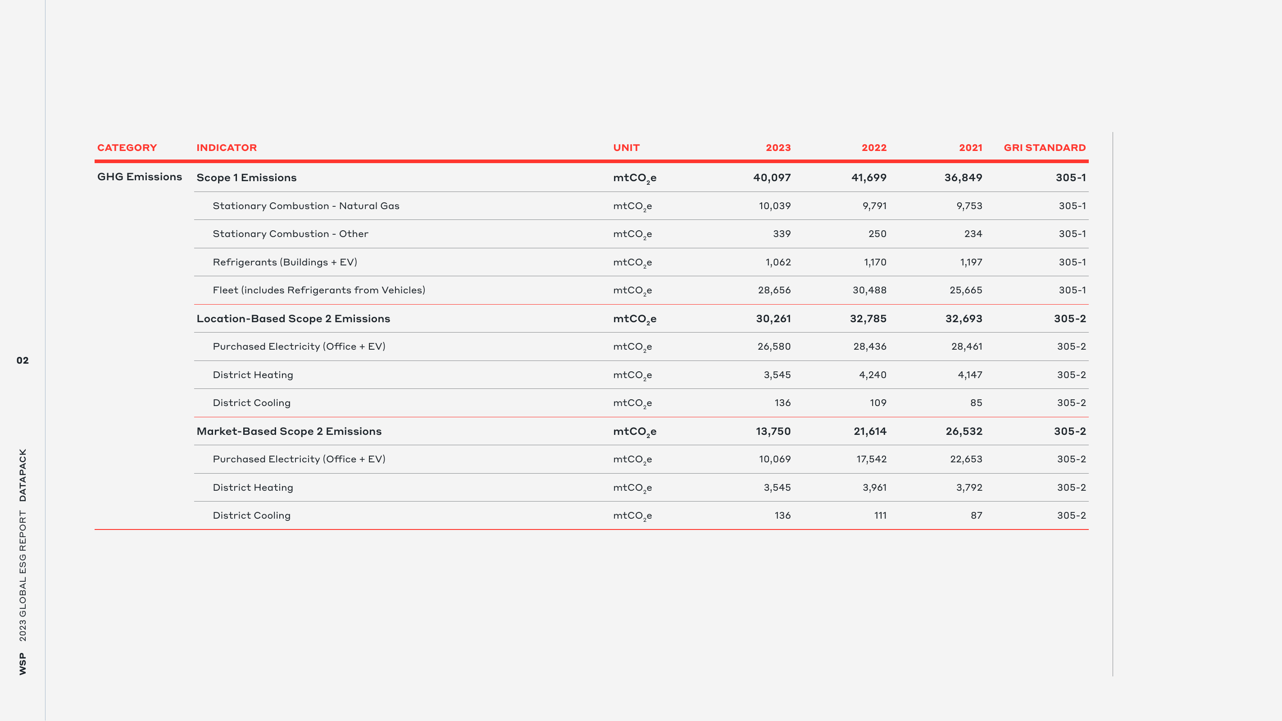Click the 2022 column header
Viewport: 1282px width, 721px height.
point(874,148)
